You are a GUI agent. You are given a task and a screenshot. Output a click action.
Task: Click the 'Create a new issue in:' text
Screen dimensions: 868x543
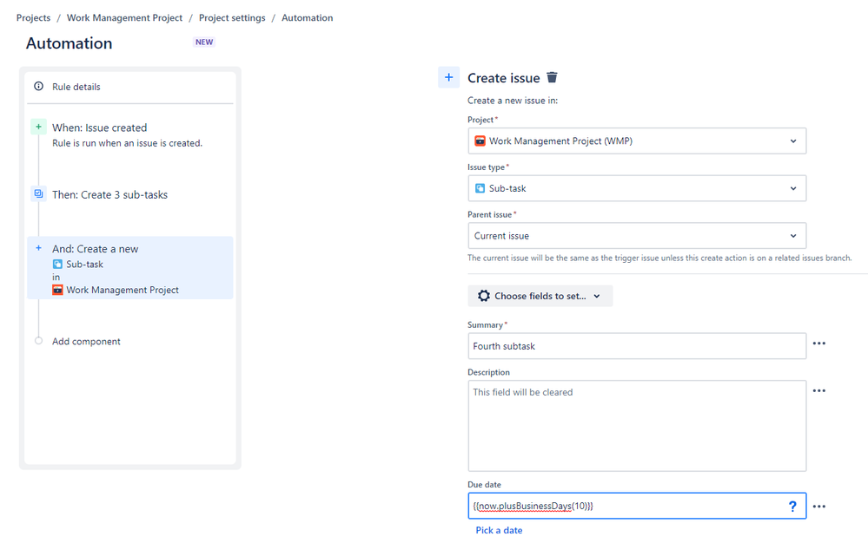click(513, 101)
